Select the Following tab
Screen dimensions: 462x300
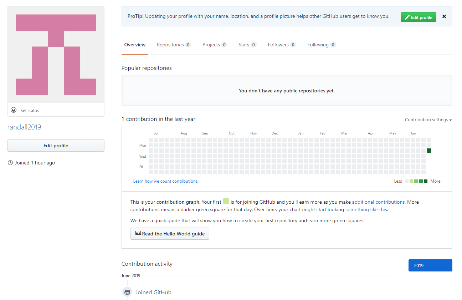(322, 45)
